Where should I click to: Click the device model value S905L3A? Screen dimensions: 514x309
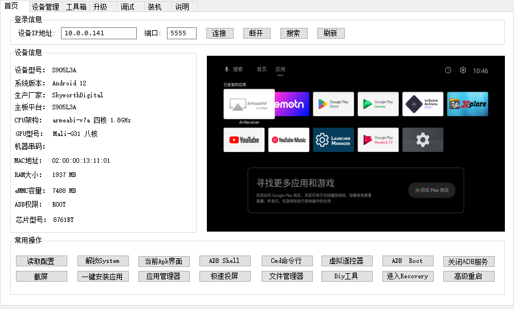[x=64, y=70]
